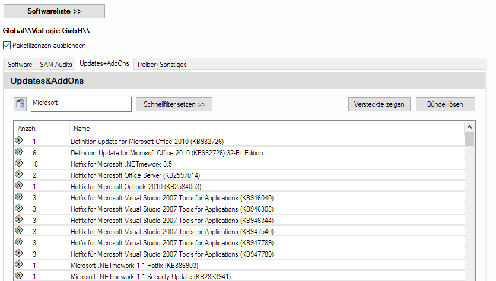The image size is (496, 281).
Task: Click the filter text field containing Microsoft
Action: pyautogui.click(x=81, y=104)
